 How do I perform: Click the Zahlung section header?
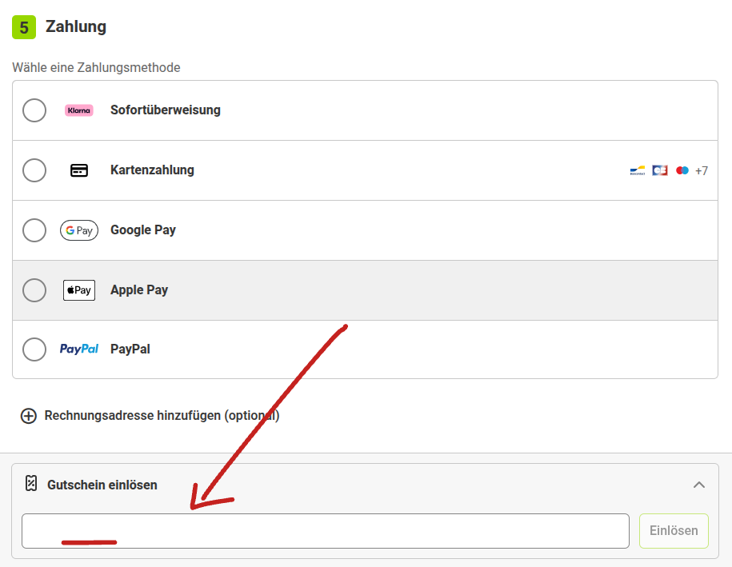[x=74, y=26]
